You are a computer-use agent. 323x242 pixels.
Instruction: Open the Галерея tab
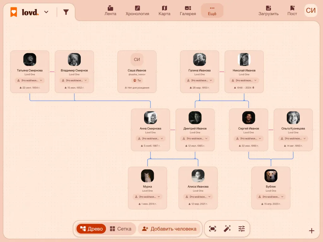pyautogui.click(x=188, y=10)
